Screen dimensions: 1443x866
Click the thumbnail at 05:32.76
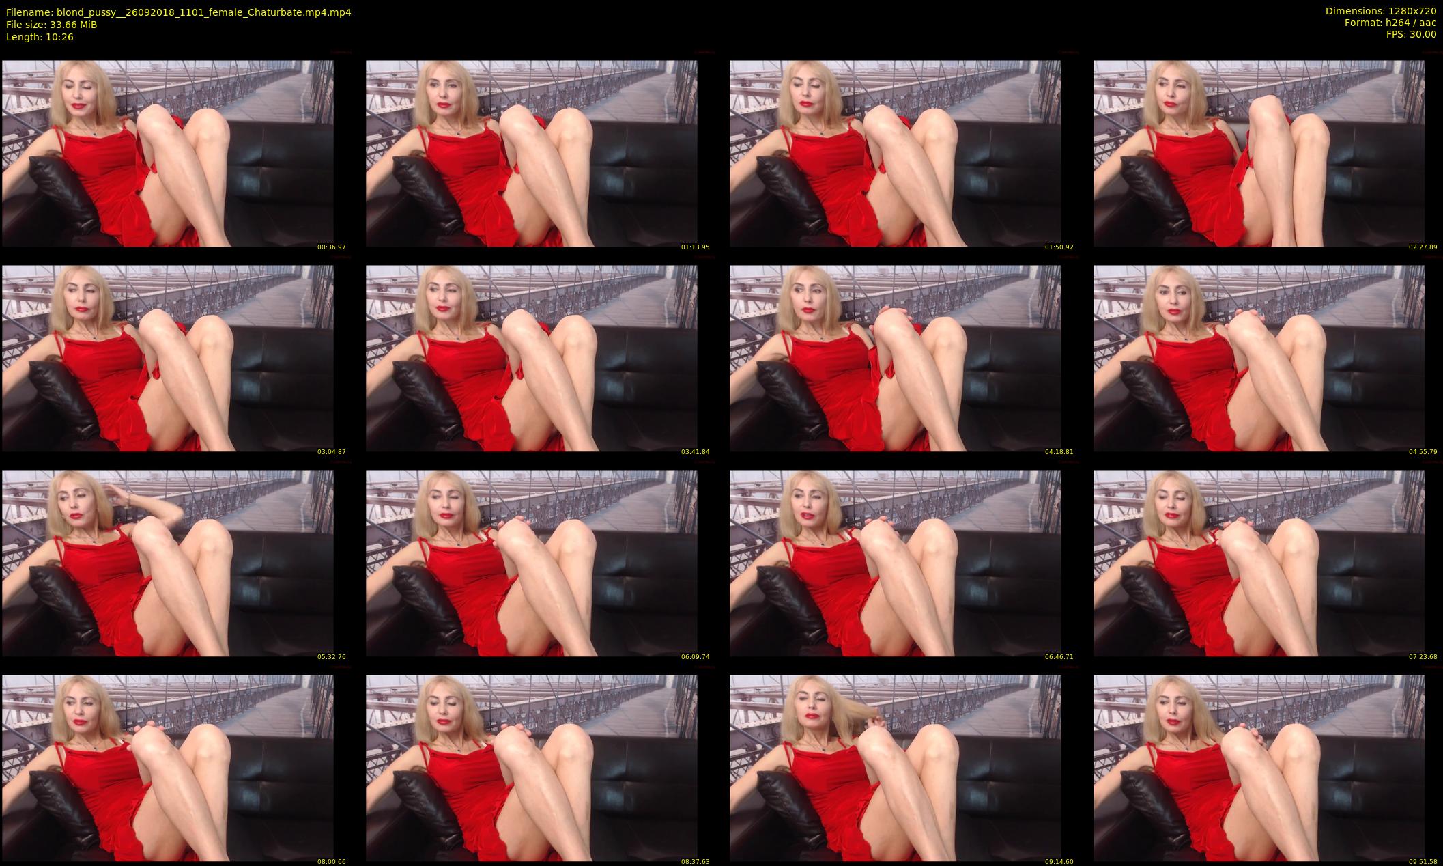coord(168,563)
